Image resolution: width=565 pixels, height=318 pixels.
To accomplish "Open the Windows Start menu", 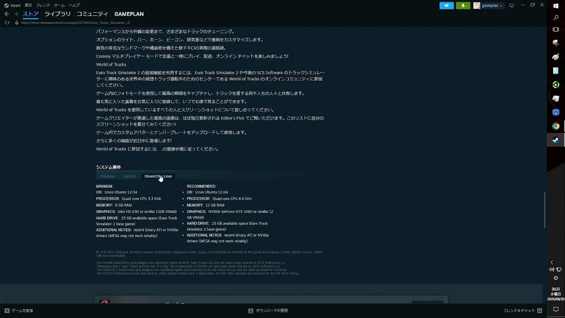I will [x=556, y=6].
